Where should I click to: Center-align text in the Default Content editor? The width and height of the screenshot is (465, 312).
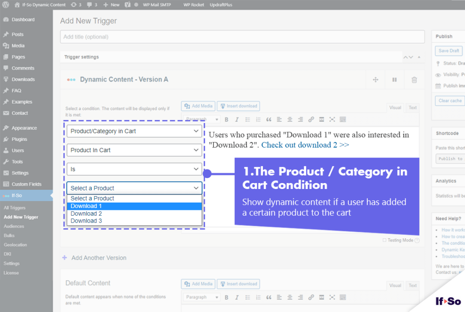[x=290, y=297]
